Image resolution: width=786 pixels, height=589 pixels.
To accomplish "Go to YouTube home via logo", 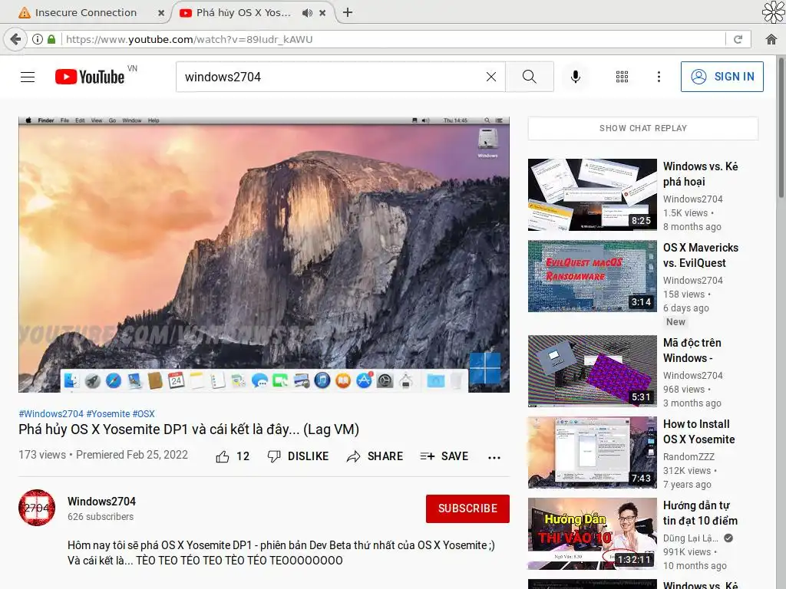I will 90,77.
